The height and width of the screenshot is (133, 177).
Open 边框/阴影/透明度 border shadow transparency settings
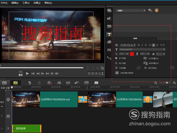(x=124, y=73)
